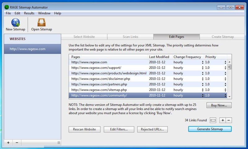Screen dimensions: 248x149
Task: Select the disclaimer.php page row
Action: (148, 79)
